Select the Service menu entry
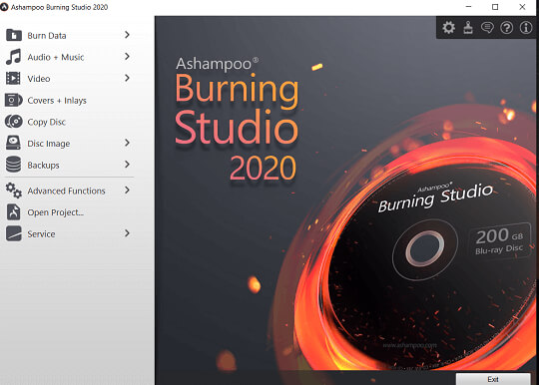The image size is (539, 385). click(x=69, y=233)
